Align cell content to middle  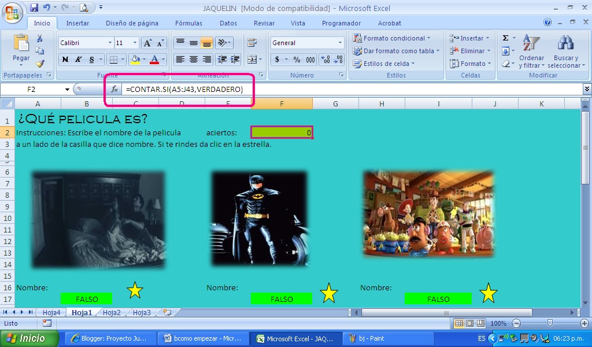click(x=193, y=43)
